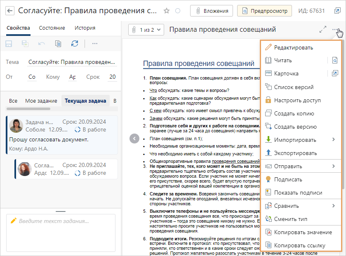Image resolution: width=346 pixels, height=256 pixels.
Task: Switch to the История tab
Action: pos(85,28)
